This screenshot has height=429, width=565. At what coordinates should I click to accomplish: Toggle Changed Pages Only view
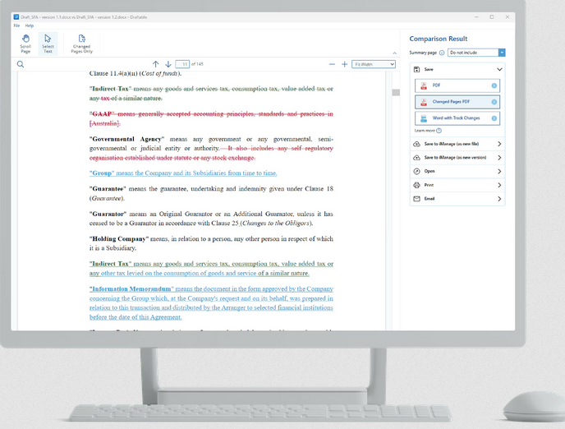(81, 44)
